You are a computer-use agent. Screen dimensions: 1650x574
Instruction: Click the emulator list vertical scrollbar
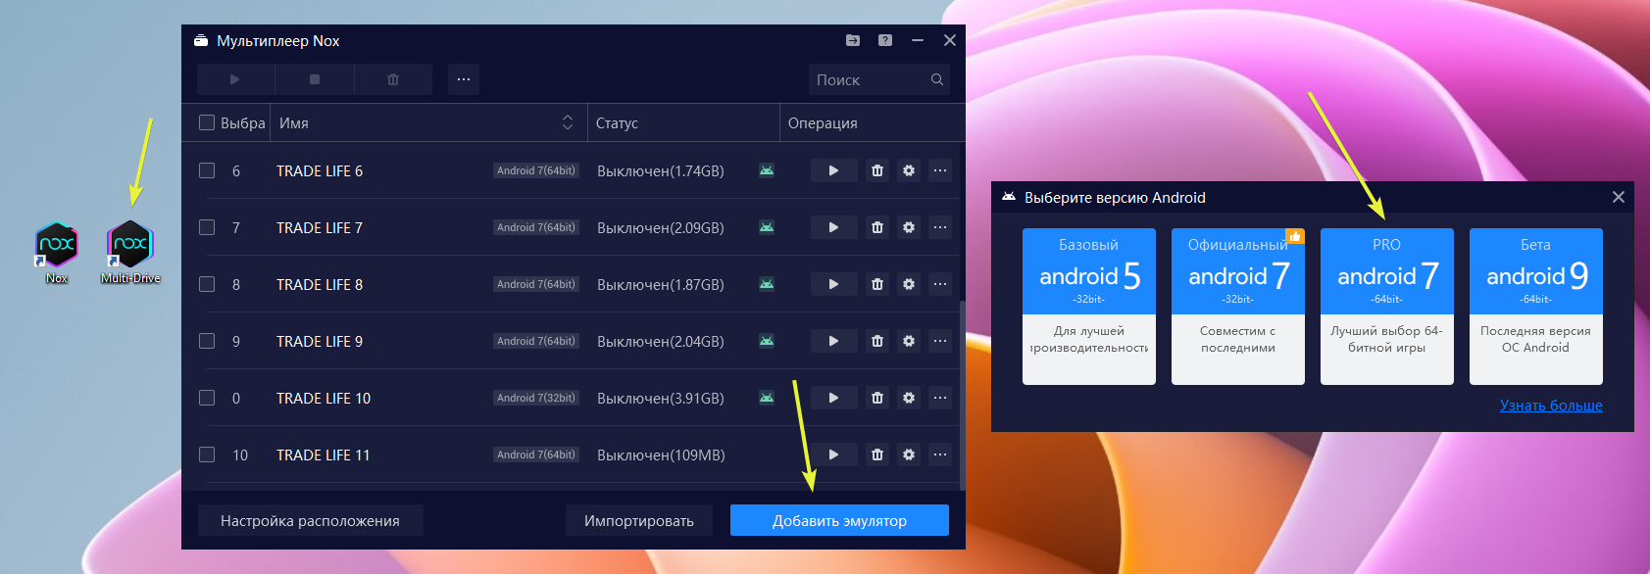point(962,395)
